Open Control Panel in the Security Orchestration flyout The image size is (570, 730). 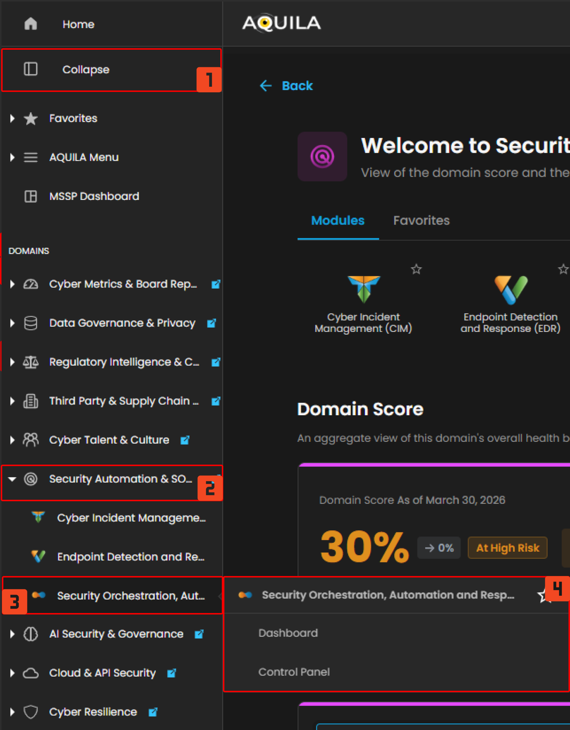(294, 672)
